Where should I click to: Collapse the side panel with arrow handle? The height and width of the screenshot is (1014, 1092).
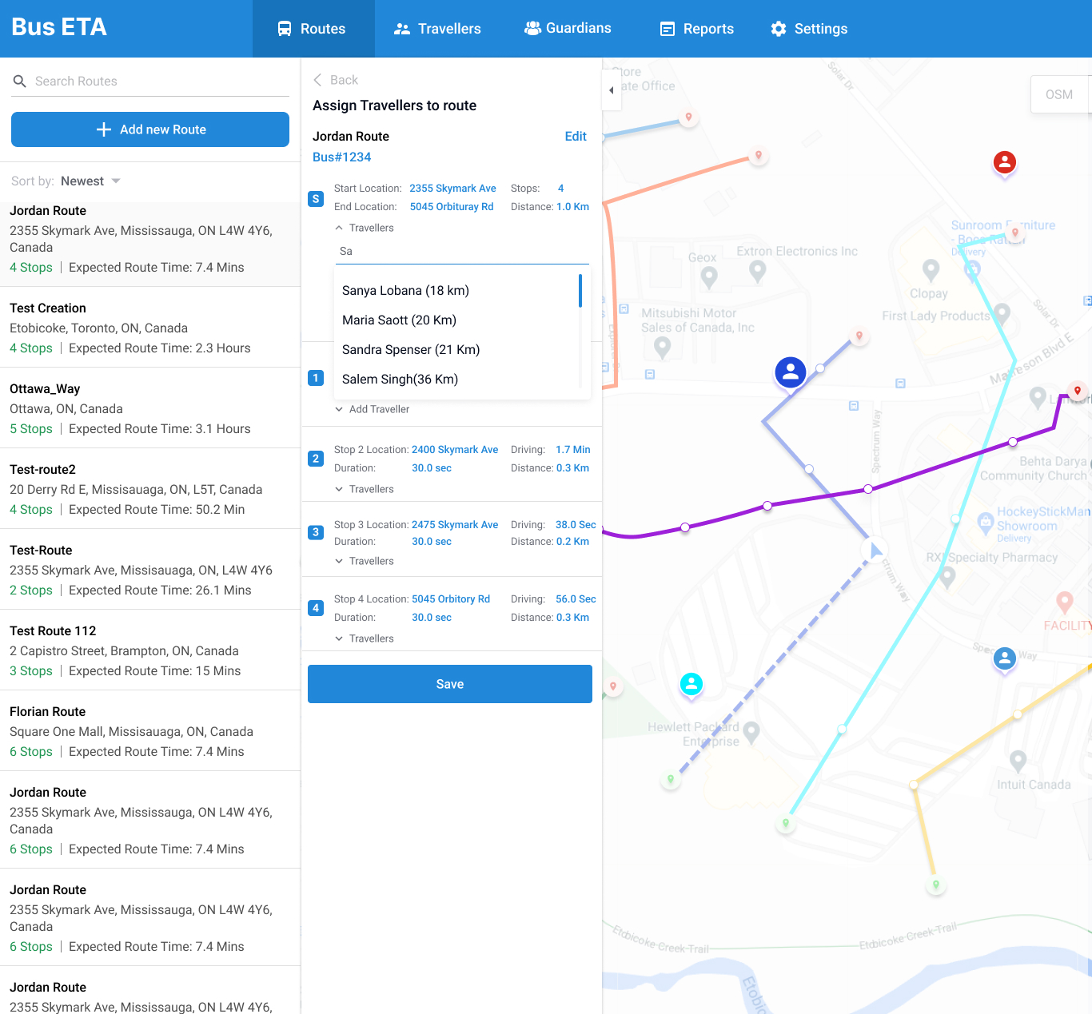tap(611, 90)
